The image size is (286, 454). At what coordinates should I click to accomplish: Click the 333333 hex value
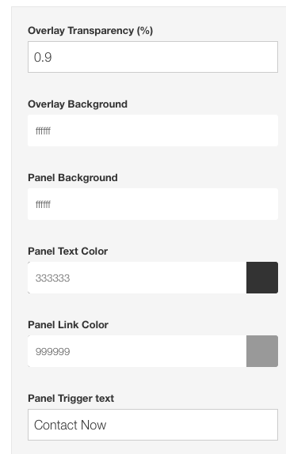[x=52, y=278]
